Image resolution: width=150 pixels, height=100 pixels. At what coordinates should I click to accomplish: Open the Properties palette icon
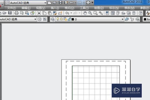coord(107,13)
